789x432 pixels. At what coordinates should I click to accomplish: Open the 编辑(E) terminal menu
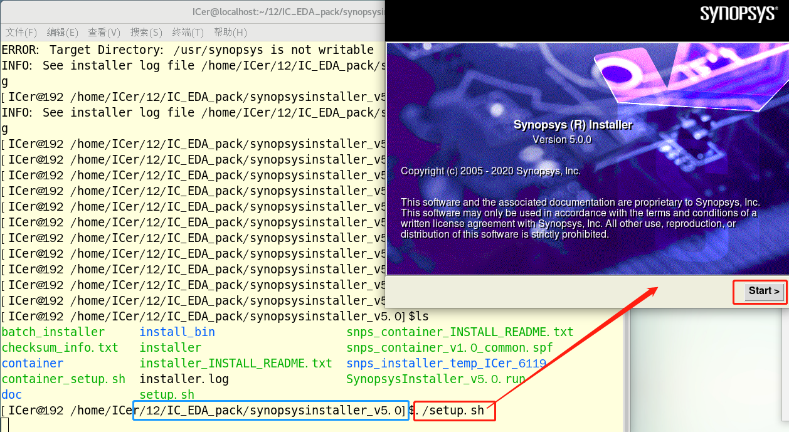click(63, 32)
